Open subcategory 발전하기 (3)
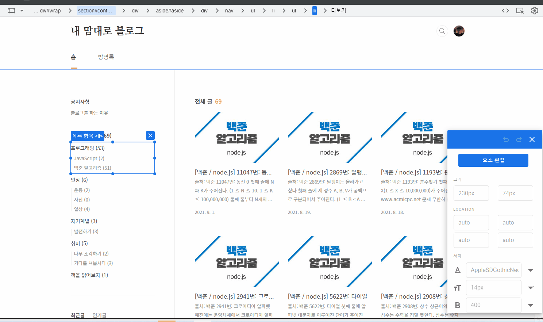The image size is (543, 322). [86, 231]
